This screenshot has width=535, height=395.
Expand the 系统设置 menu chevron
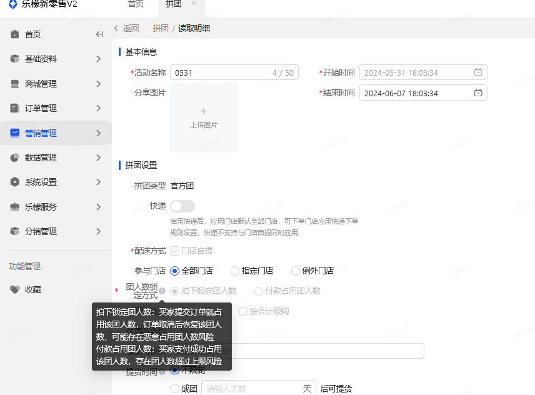(x=98, y=182)
